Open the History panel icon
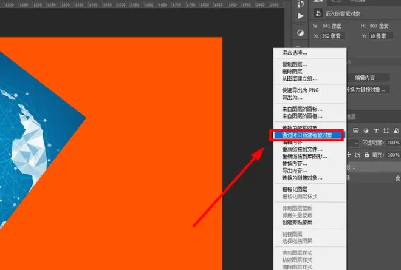401x270 pixels. click(x=301, y=4)
